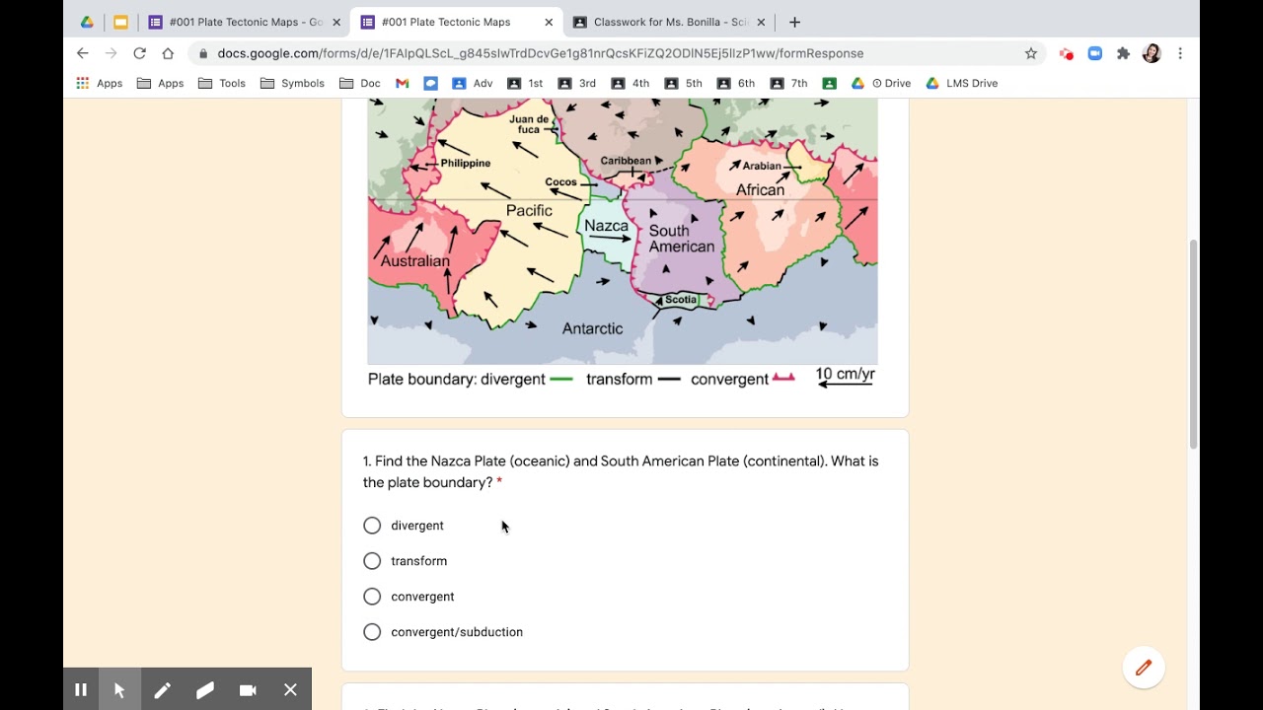Choose the convergent/subduction radio button
The image size is (1263, 710).
(372, 632)
